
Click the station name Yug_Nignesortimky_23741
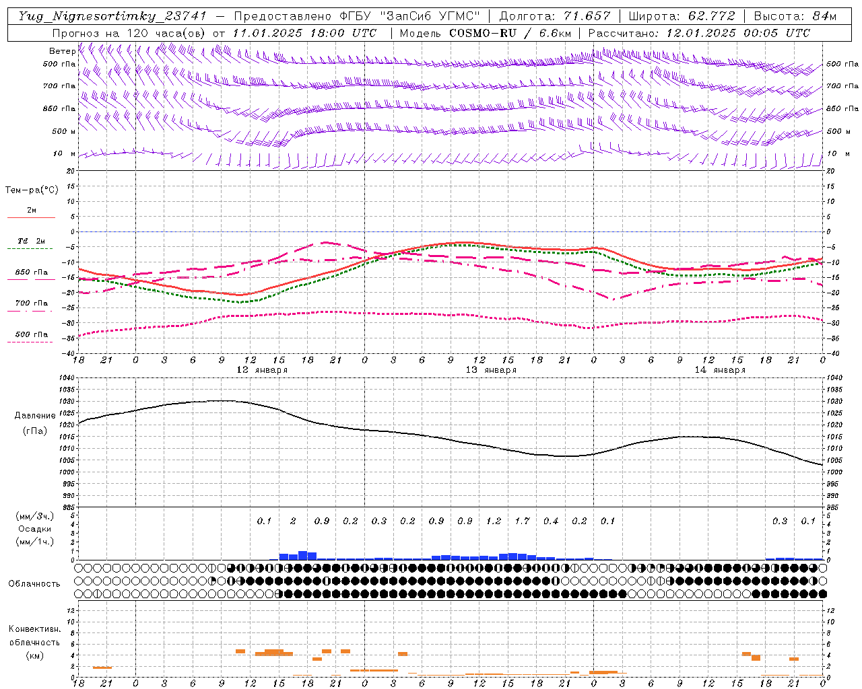(112, 16)
